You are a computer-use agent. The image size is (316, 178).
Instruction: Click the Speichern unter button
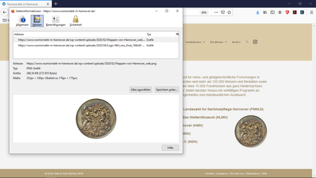click(167, 90)
